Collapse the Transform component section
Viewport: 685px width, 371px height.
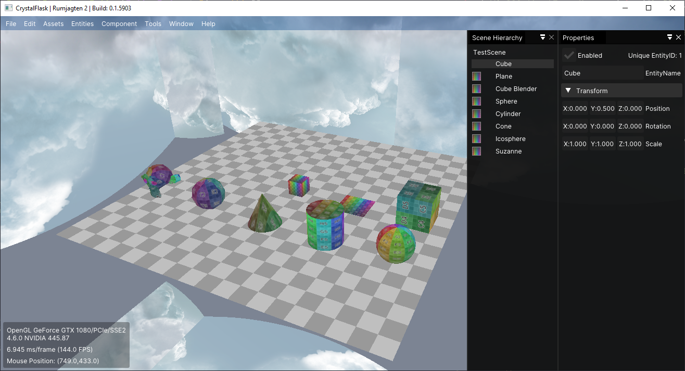(621, 91)
